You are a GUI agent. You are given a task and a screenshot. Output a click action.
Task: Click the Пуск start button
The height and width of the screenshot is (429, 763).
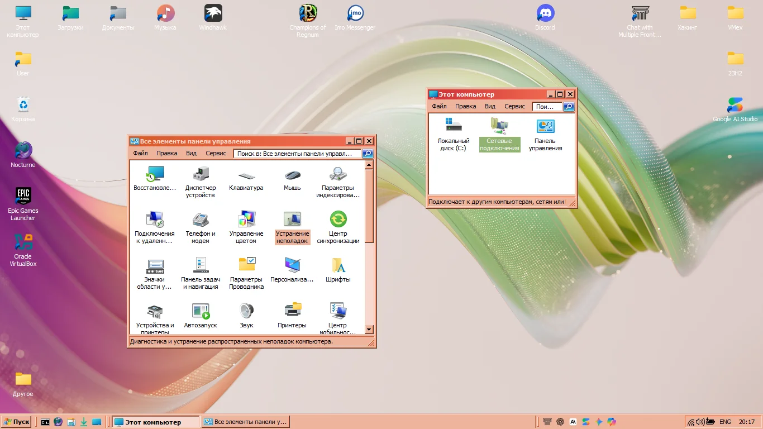(x=16, y=422)
